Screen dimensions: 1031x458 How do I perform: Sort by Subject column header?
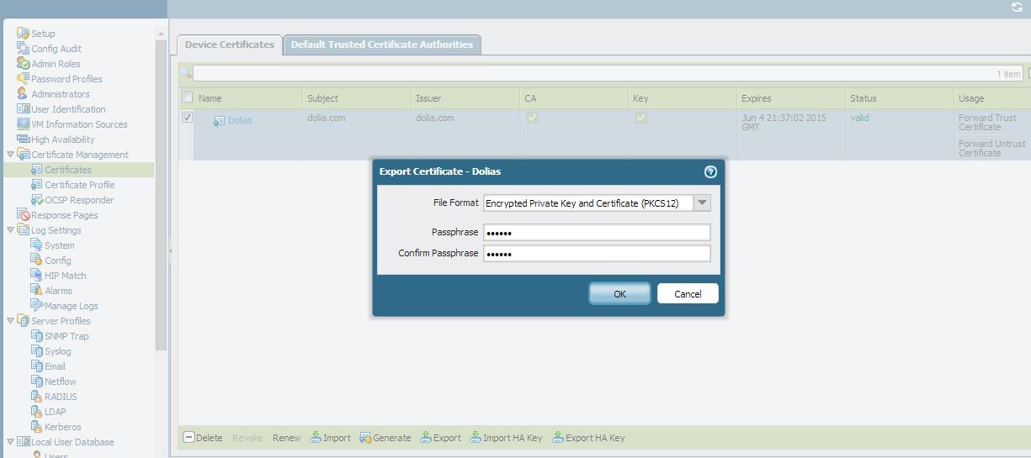click(357, 98)
